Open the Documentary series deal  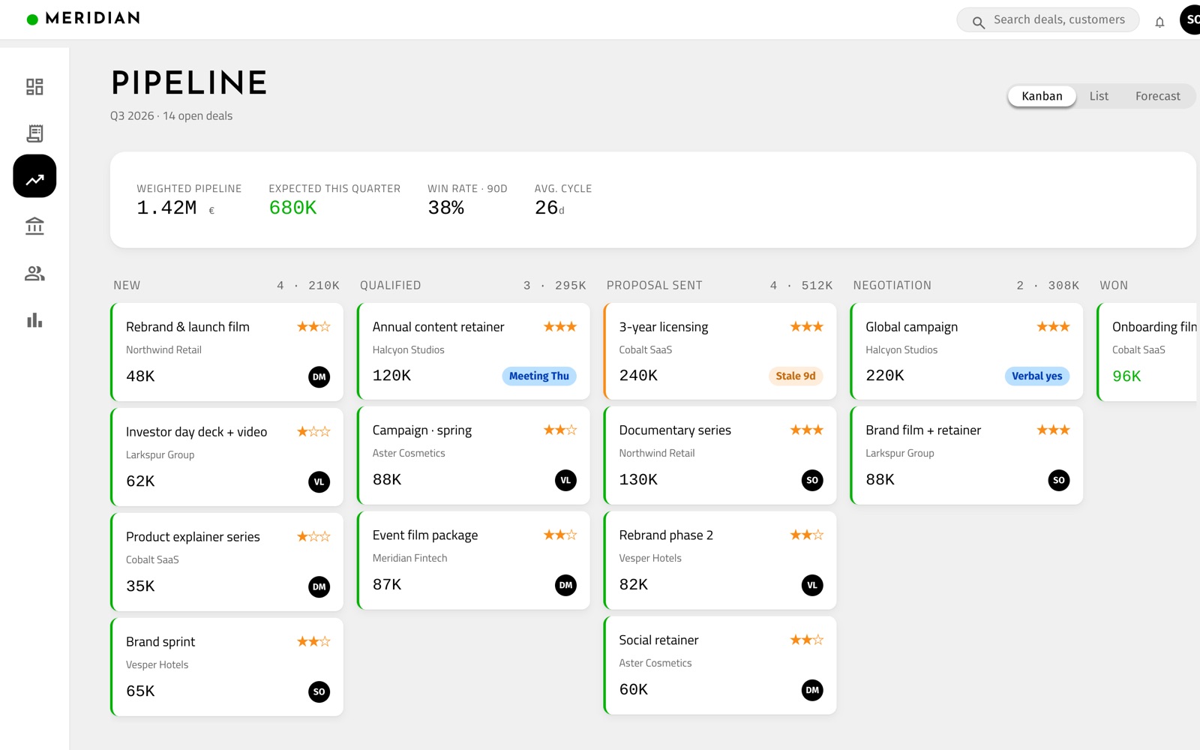pos(720,455)
